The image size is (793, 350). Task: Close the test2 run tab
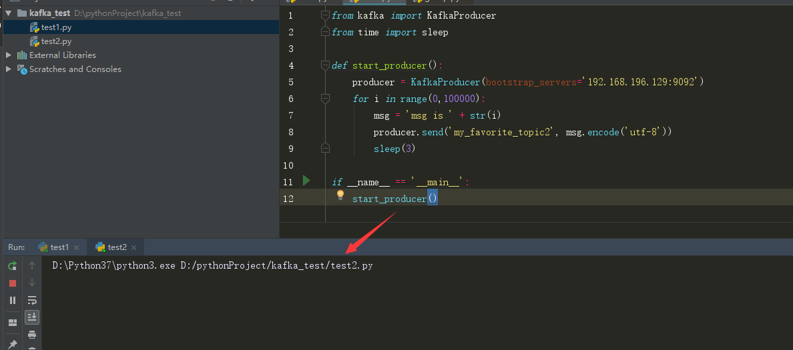(134, 247)
